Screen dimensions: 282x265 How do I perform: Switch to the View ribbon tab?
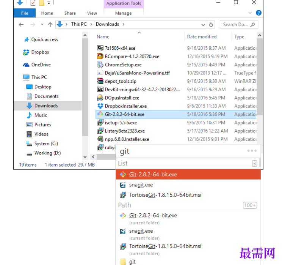(x=92, y=13)
